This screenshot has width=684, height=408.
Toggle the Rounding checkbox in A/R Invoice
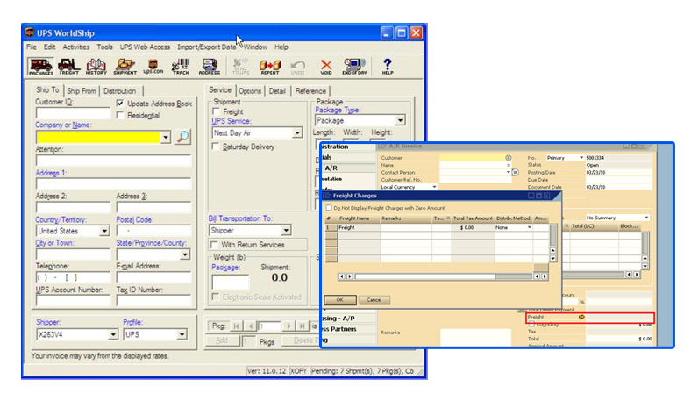click(531, 325)
